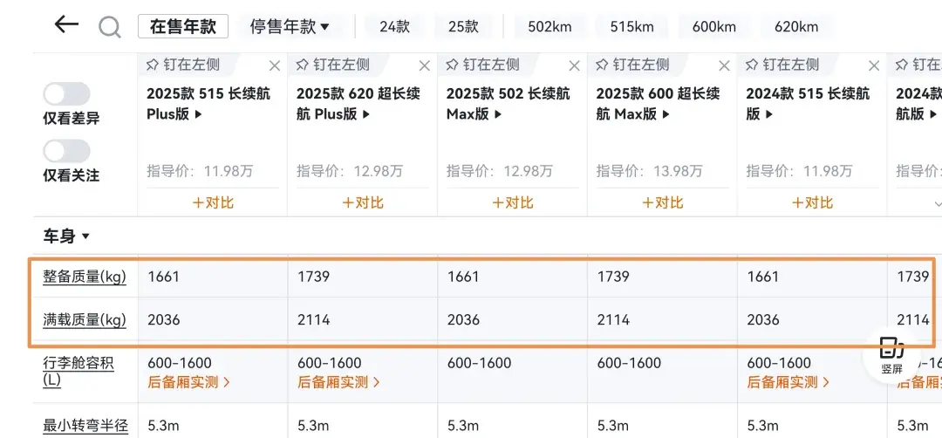Viewport: 942px width, 438px height.
Task: Remove 2024款 515 长续航版 column
Action: tap(874, 65)
